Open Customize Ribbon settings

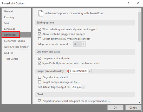point(16,41)
